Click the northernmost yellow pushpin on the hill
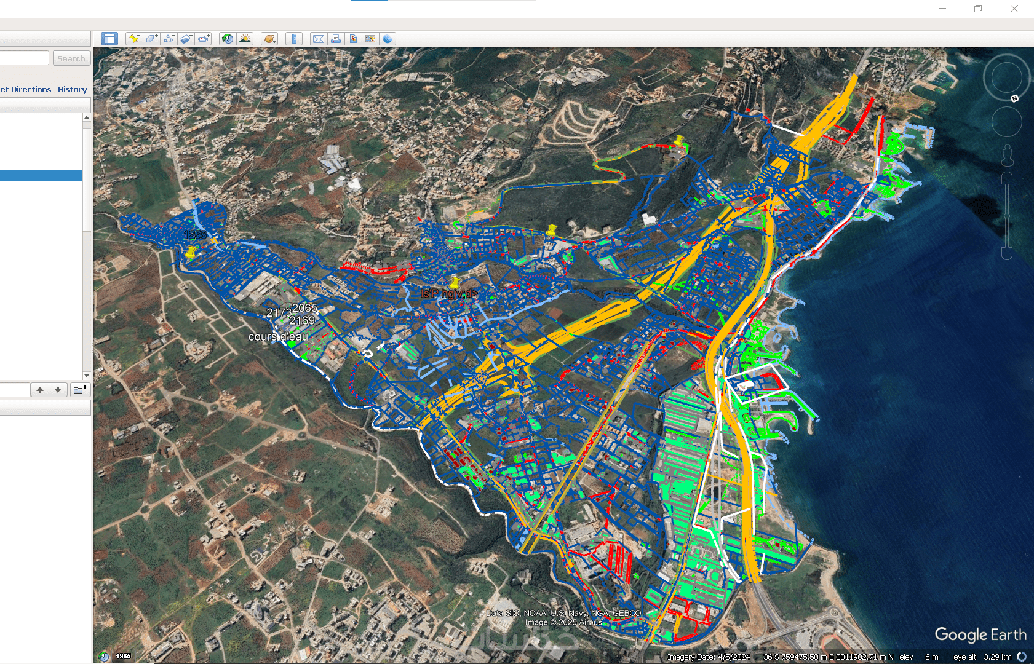1034x664 pixels. coord(680,141)
